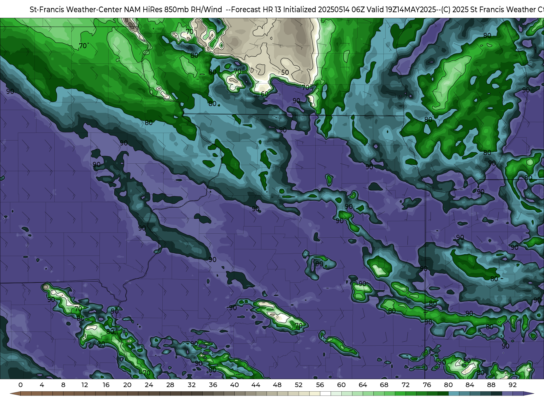This screenshot has width=544, height=397.
Task: Click the colorbar tick label 56
Action: pos(320,385)
